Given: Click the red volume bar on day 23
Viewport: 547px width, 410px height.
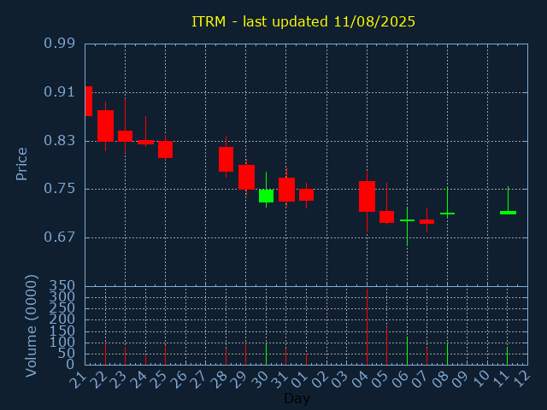Looking at the screenshot, I should pos(126,355).
